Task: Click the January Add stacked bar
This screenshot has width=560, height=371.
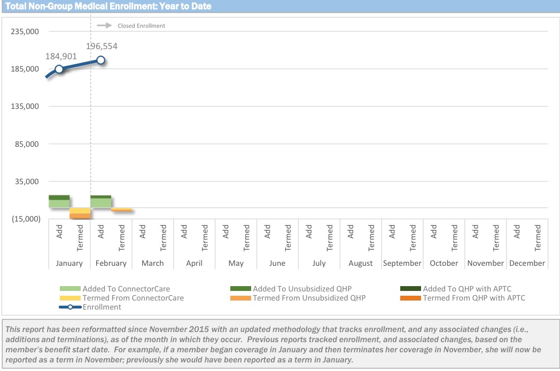Action: click(59, 201)
